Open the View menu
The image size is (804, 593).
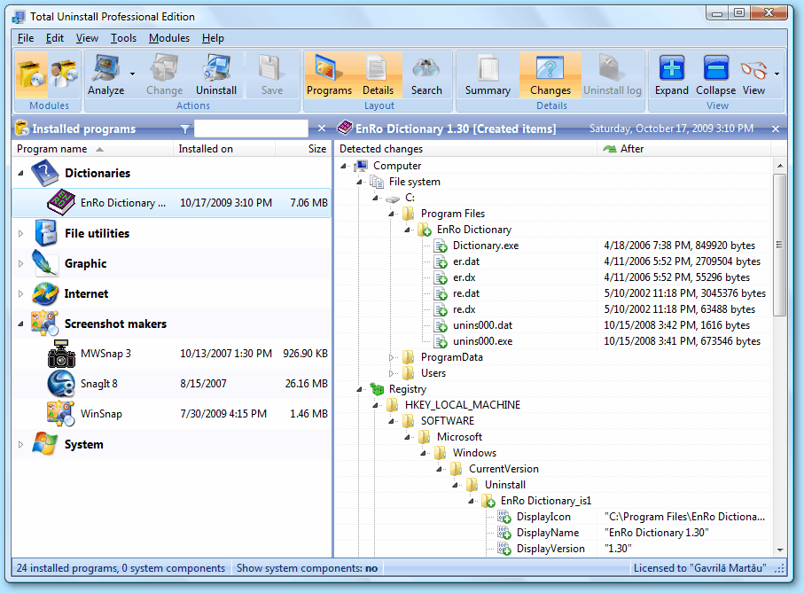pos(87,38)
